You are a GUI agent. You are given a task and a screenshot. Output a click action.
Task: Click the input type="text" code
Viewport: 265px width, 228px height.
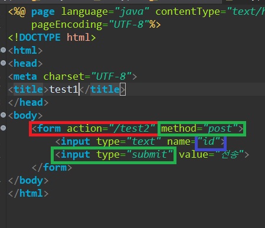click(x=108, y=141)
